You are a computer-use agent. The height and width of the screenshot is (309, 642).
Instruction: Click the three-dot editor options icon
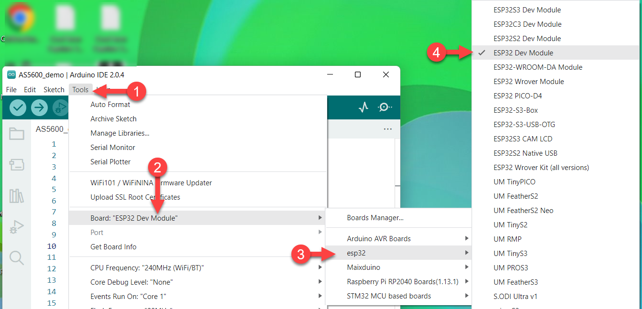[388, 129]
